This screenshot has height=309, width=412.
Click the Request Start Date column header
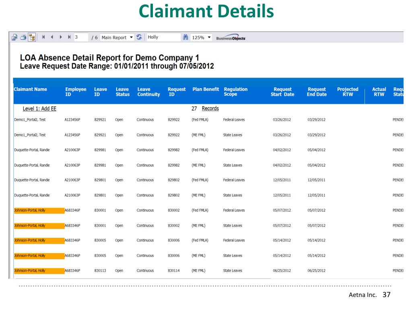click(282, 92)
